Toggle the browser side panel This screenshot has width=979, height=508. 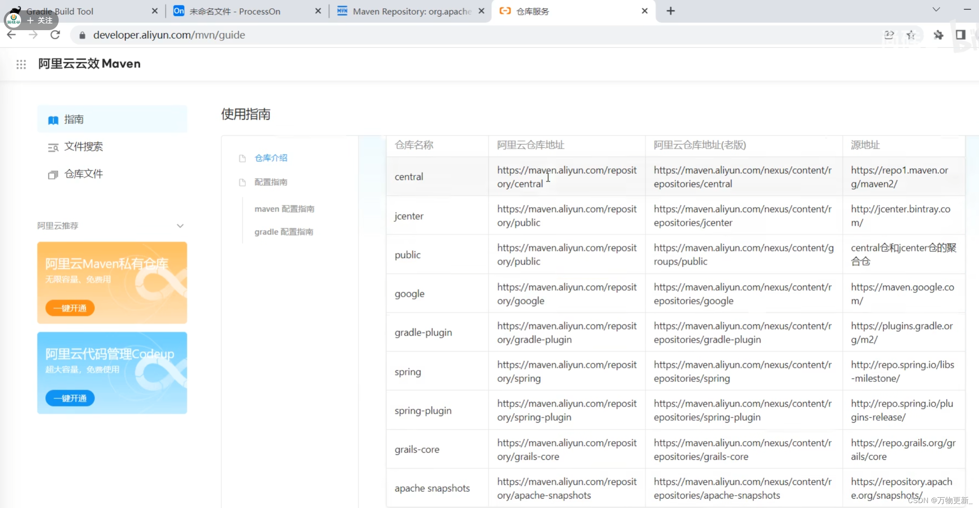(961, 35)
